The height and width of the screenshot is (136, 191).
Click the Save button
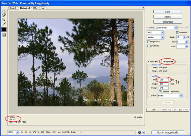tap(167, 11)
